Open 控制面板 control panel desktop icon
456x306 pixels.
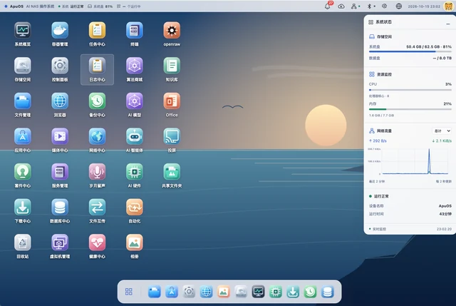(60, 66)
